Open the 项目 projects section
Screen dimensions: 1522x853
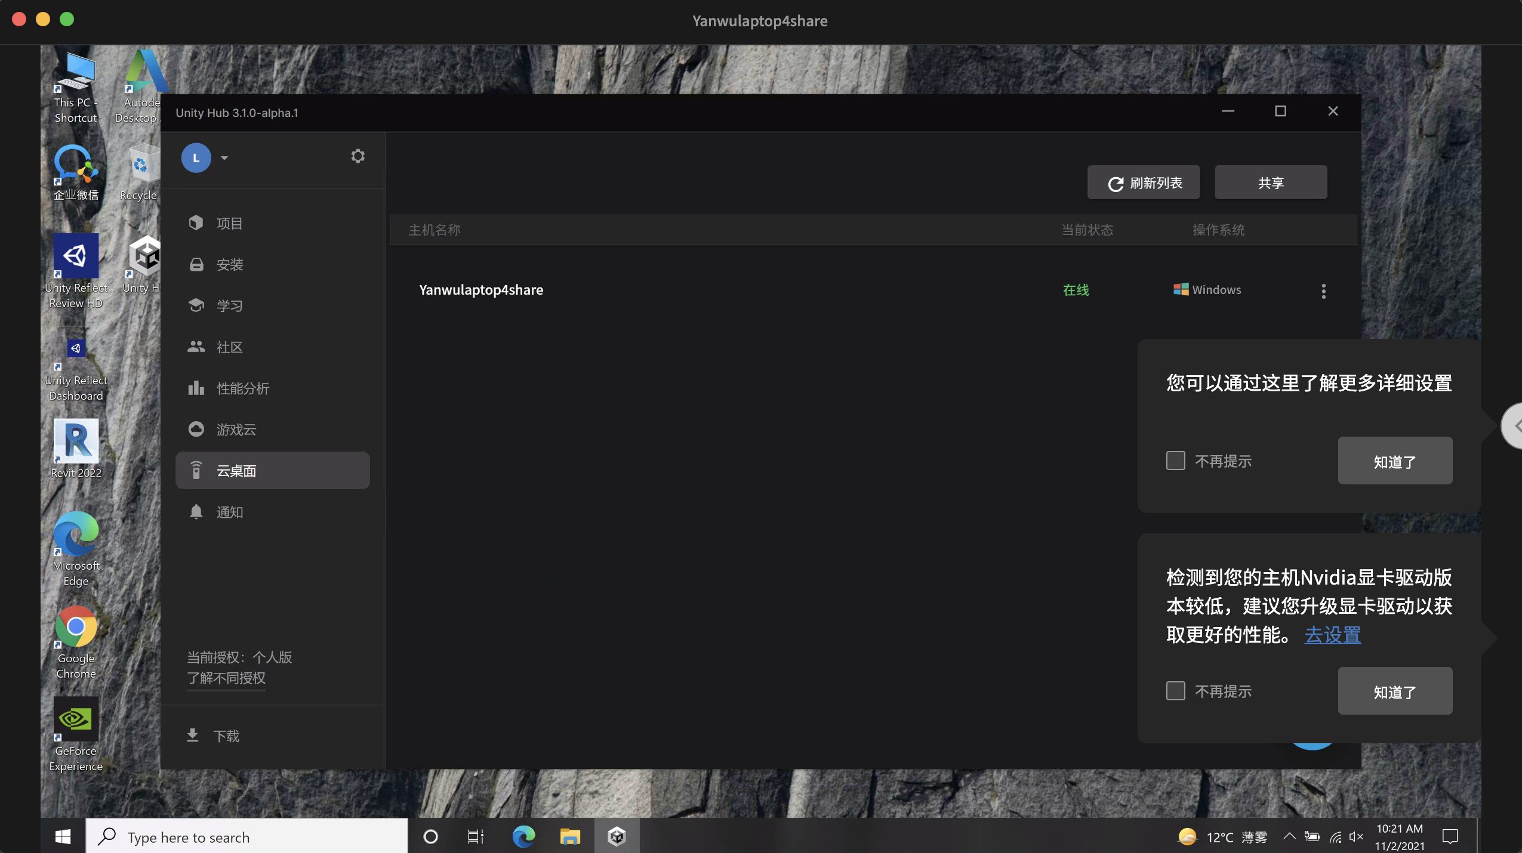coord(229,224)
